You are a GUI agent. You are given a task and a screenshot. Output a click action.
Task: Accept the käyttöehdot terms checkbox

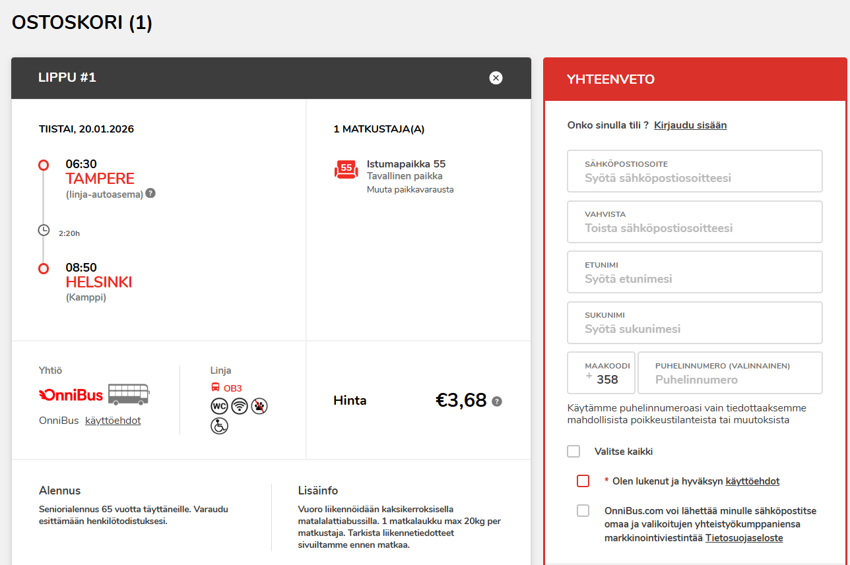pyautogui.click(x=583, y=481)
